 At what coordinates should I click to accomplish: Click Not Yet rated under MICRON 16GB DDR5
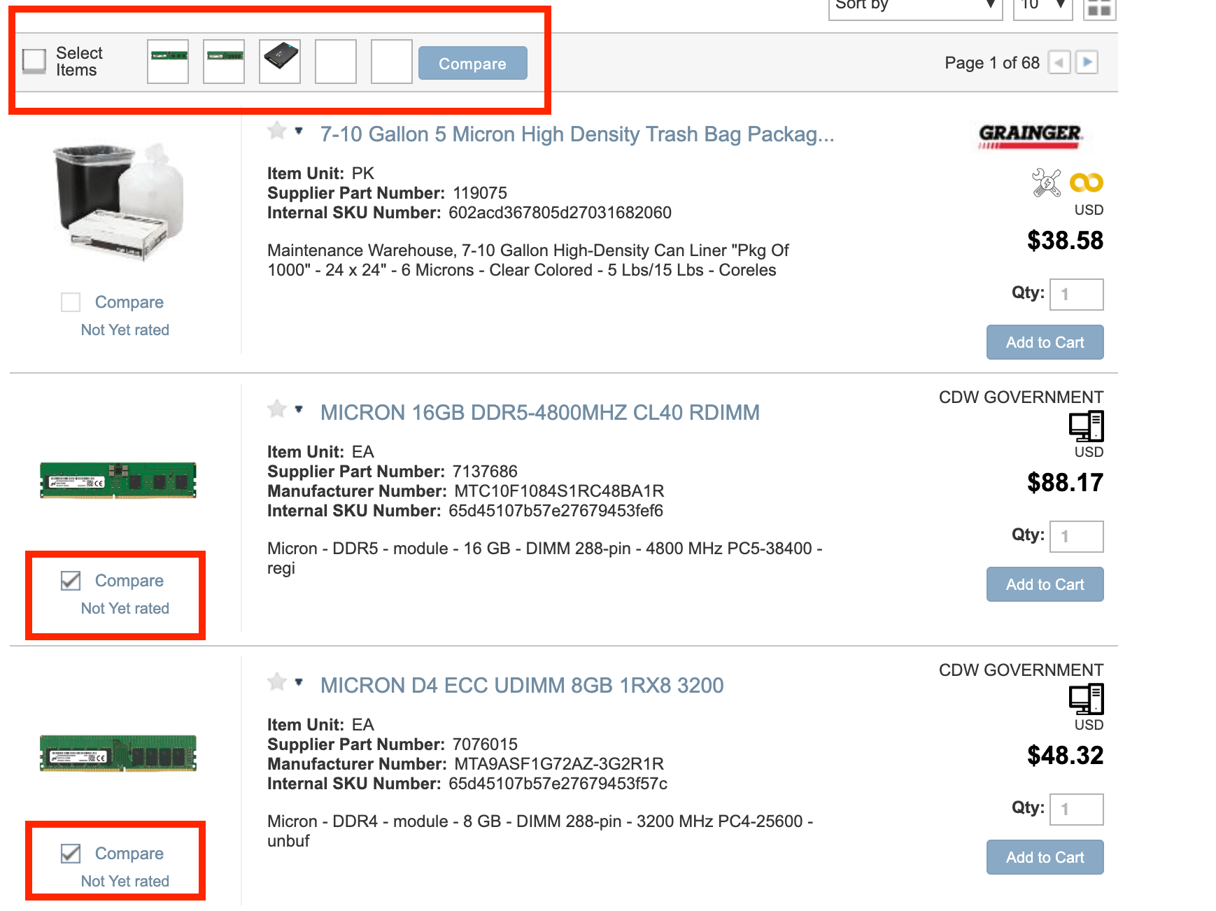click(x=125, y=609)
